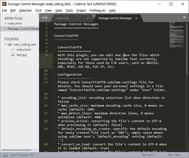Screen dimensions: 189x158
Task: Click the sidebar horizontal scrollbar
Action: click(16, 150)
